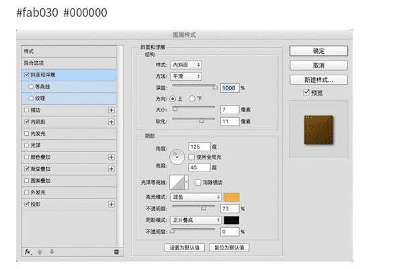403x269 pixels.
Task: Select the 样式 row in left list
Action: (69, 52)
